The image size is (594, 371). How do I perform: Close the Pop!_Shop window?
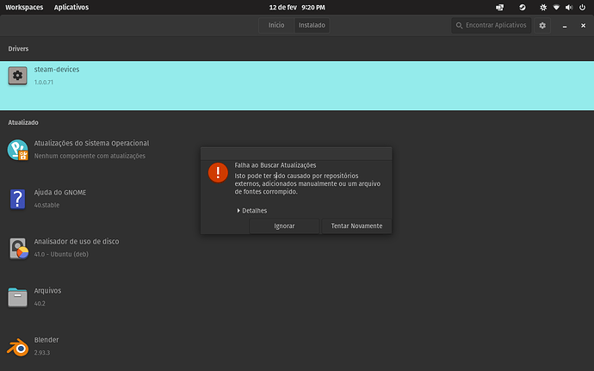[583, 25]
